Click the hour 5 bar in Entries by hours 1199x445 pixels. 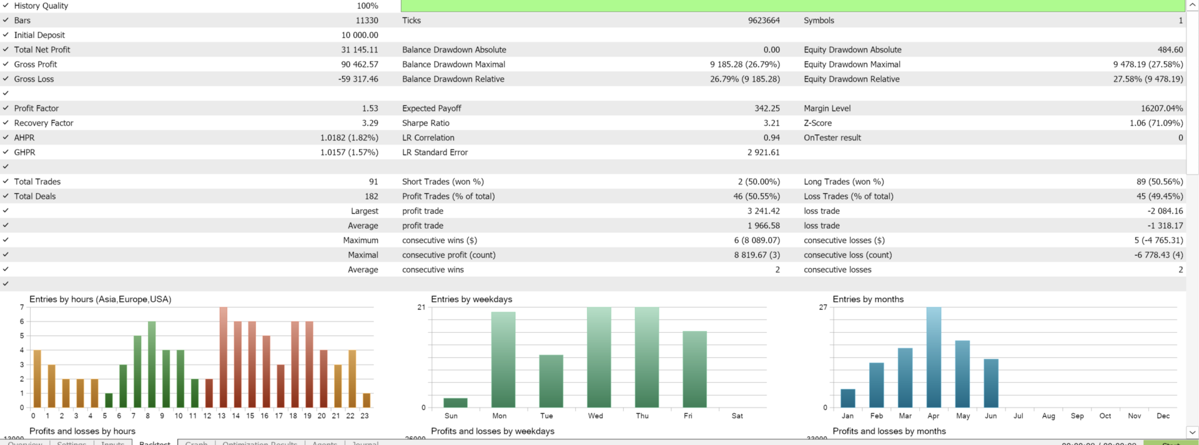coord(109,400)
